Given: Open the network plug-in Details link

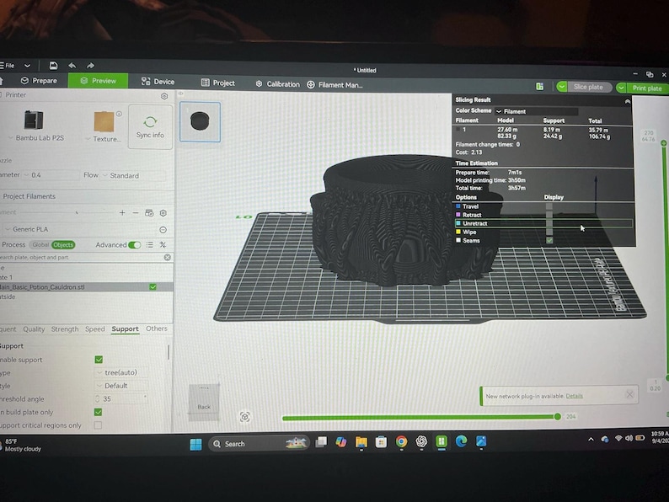Looking at the screenshot, I should (x=574, y=396).
